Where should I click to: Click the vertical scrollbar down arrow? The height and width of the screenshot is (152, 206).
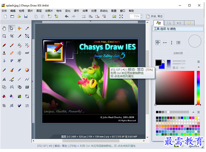coord(147,137)
